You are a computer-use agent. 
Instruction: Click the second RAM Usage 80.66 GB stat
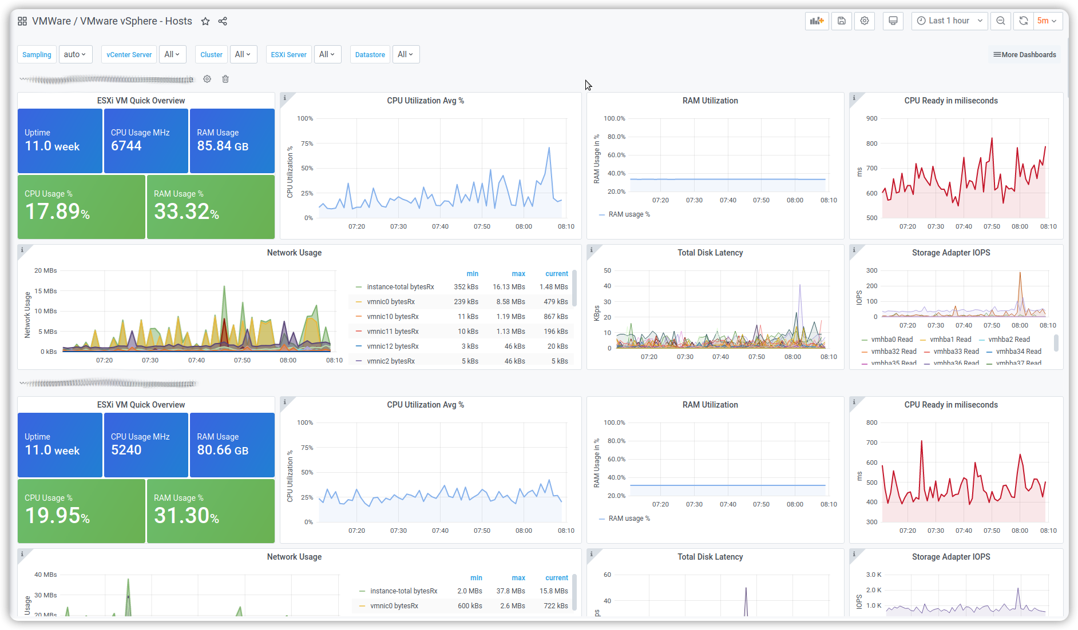click(232, 445)
